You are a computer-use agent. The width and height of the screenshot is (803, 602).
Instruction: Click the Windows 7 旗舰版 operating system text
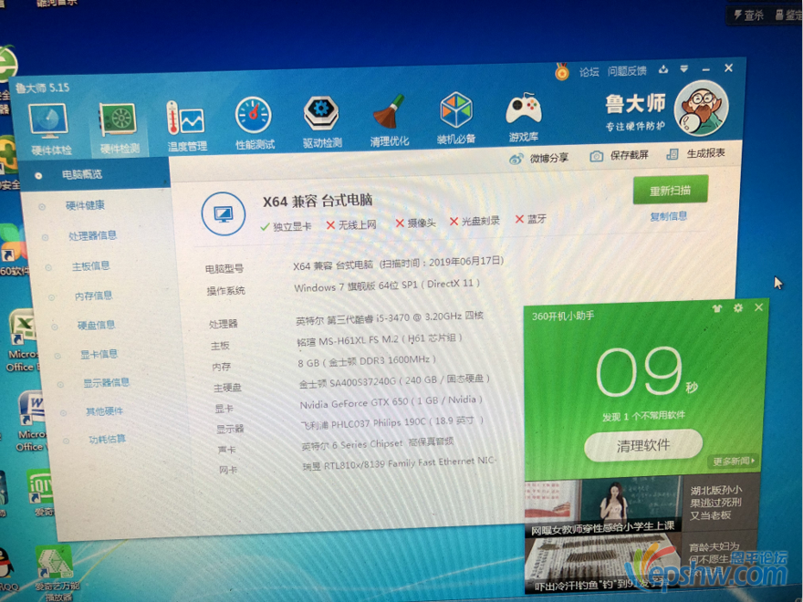point(387,285)
